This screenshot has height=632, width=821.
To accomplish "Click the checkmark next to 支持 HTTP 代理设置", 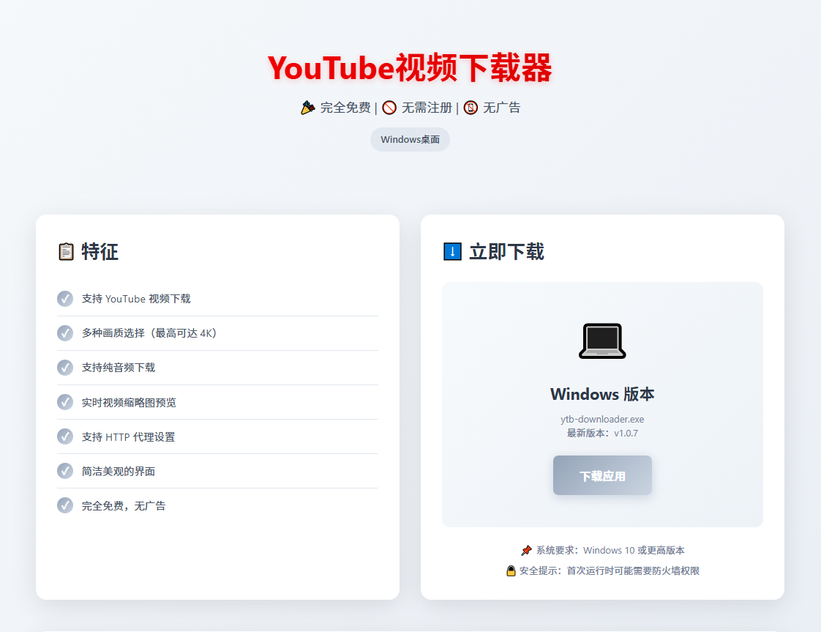I will click(65, 436).
